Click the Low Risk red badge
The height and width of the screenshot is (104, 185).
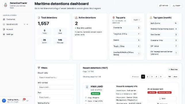tap(152, 92)
